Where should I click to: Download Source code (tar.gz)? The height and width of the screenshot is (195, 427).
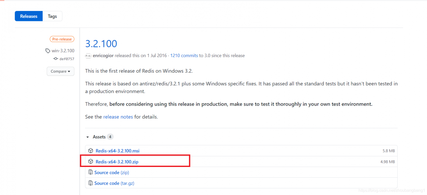[x=114, y=183]
